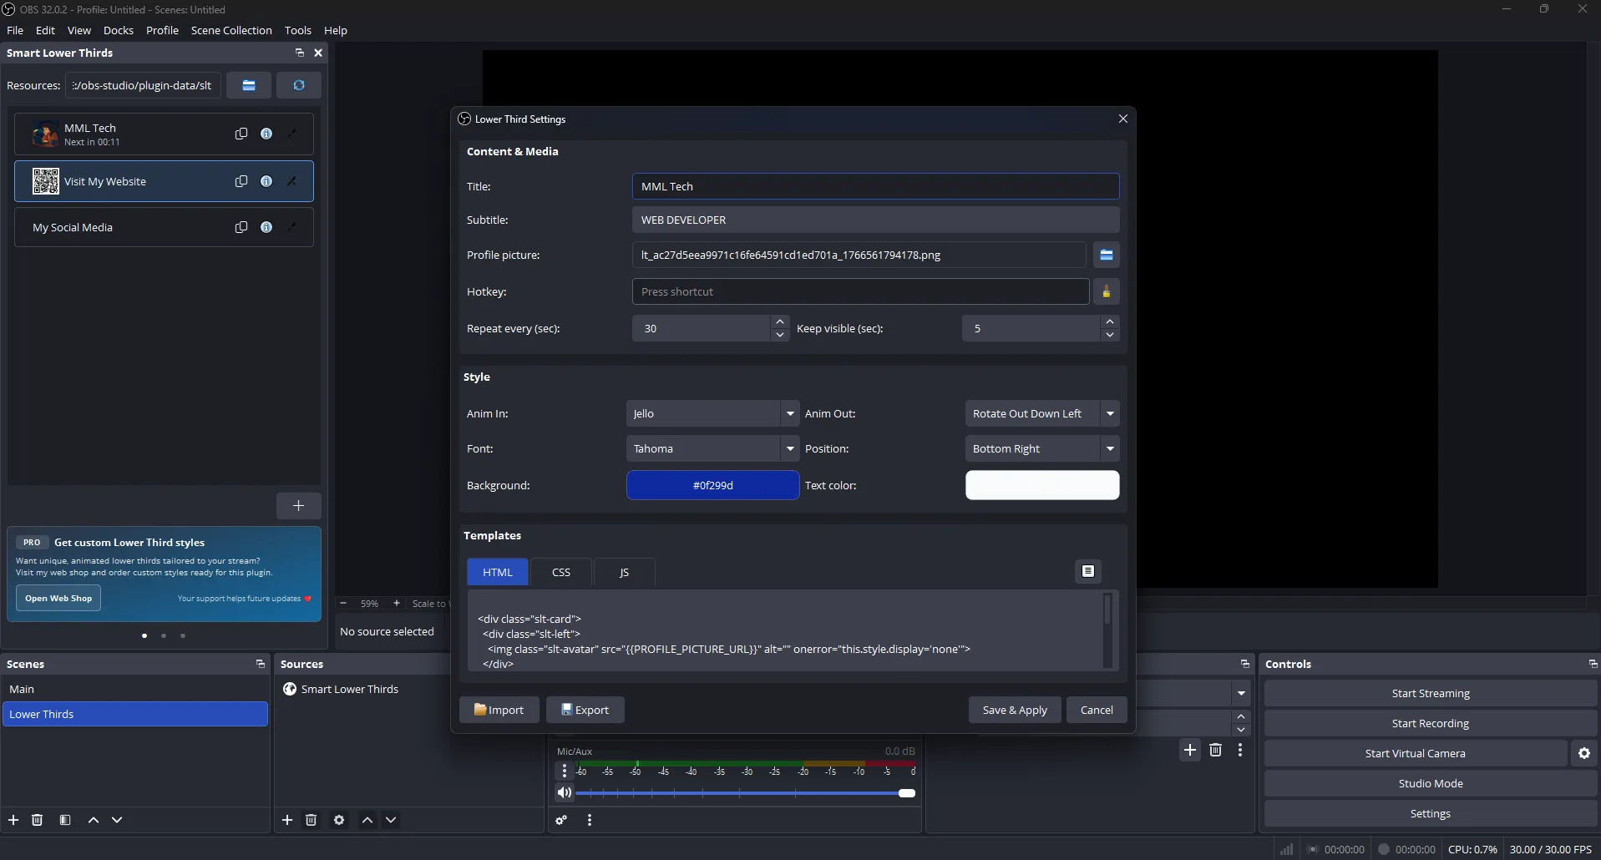Duplicate the MML Tech lower third
The width and height of the screenshot is (1601, 860).
(x=241, y=134)
